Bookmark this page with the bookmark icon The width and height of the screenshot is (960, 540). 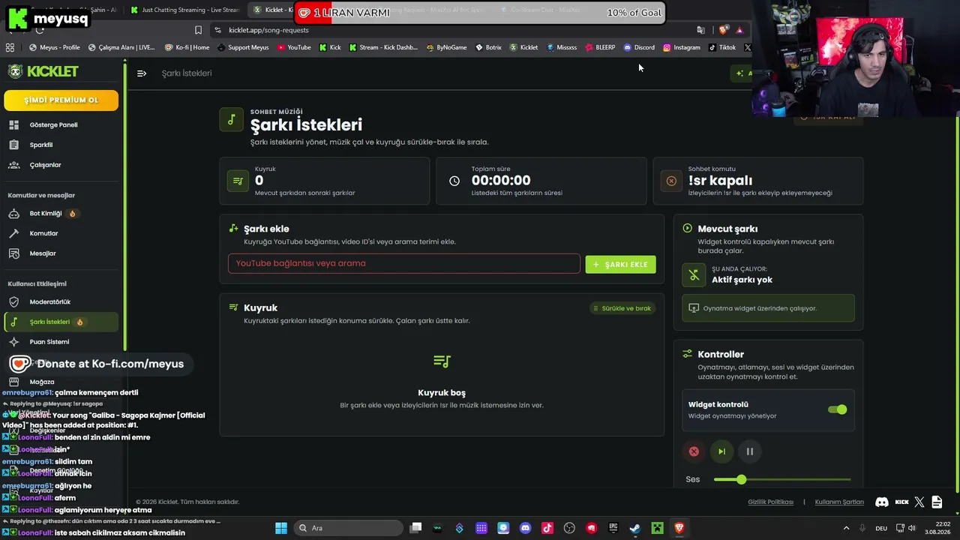click(198, 30)
